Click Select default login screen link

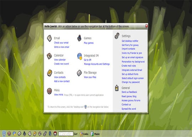[x=133, y=78]
